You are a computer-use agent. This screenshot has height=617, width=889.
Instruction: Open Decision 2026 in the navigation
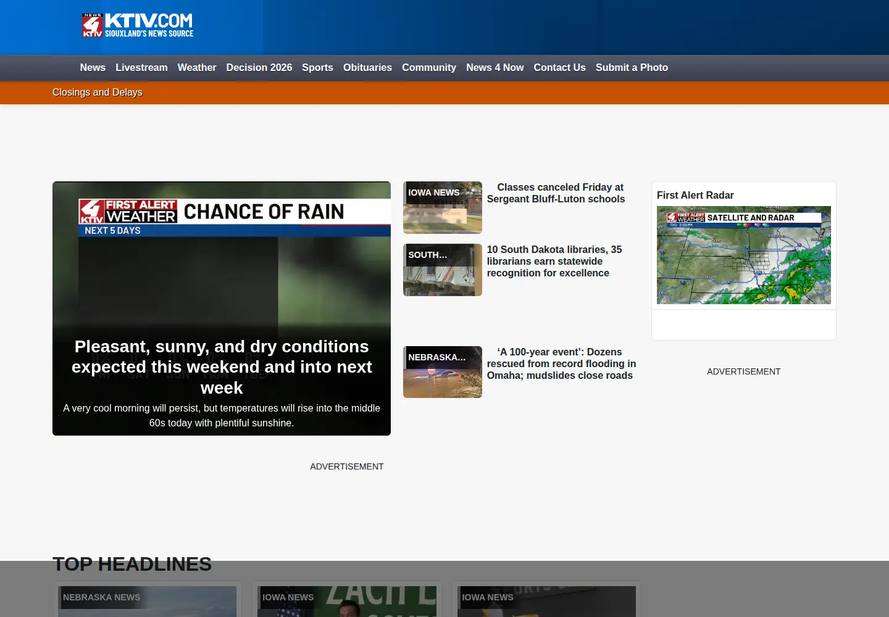click(x=259, y=68)
